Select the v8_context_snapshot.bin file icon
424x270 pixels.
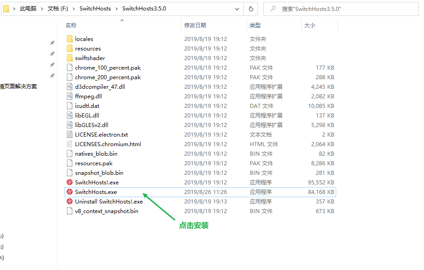(70, 211)
